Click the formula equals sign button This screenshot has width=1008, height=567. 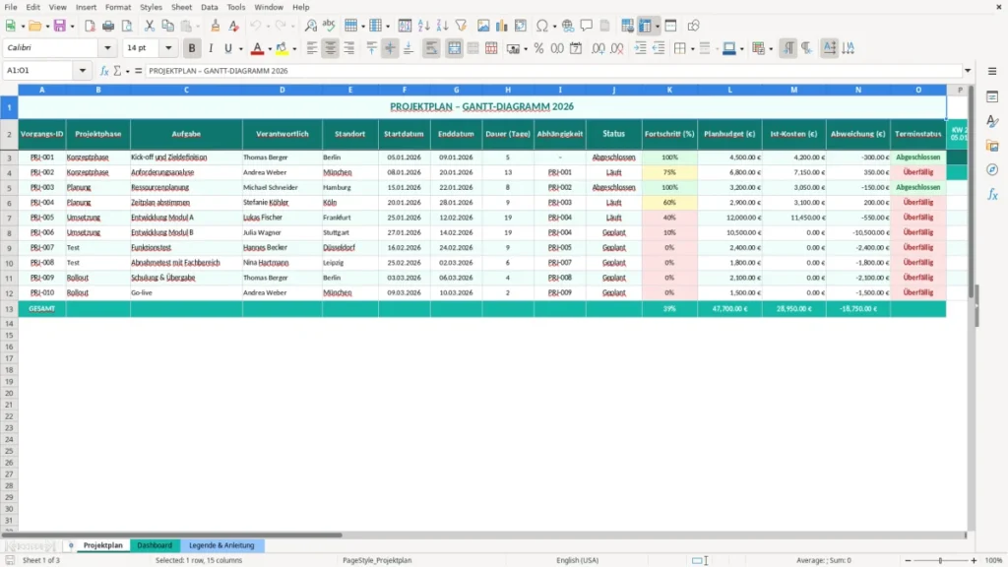pyautogui.click(x=138, y=71)
